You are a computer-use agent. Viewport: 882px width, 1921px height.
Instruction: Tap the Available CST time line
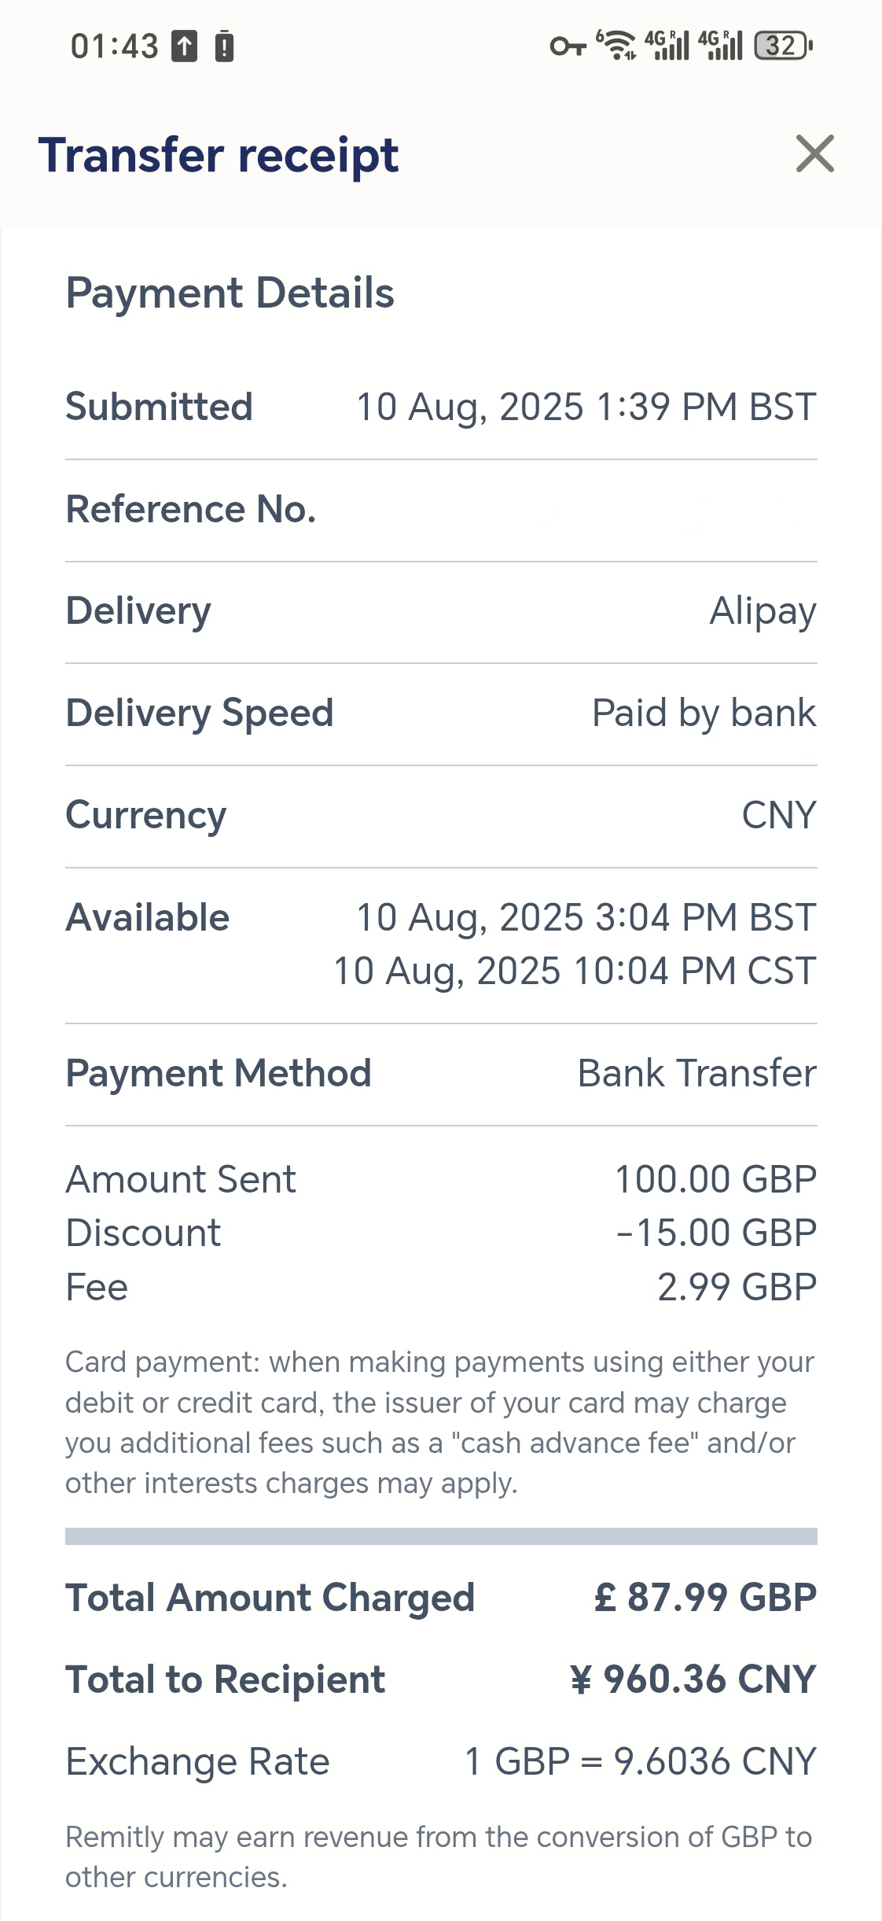pyautogui.click(x=575, y=972)
